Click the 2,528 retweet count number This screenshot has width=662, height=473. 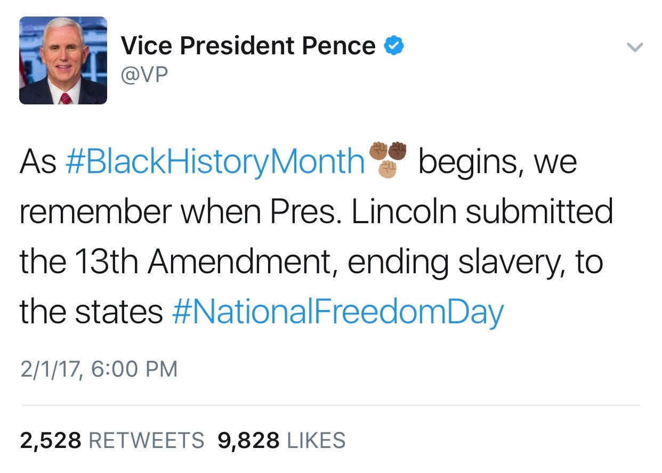click(51, 441)
